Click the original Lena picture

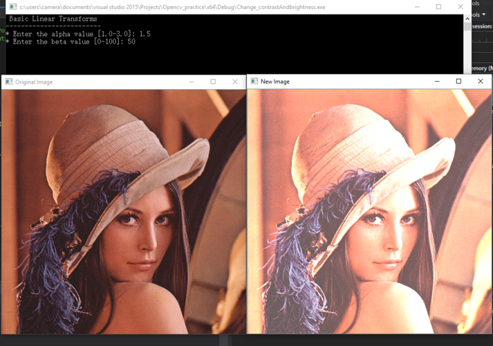point(124,212)
